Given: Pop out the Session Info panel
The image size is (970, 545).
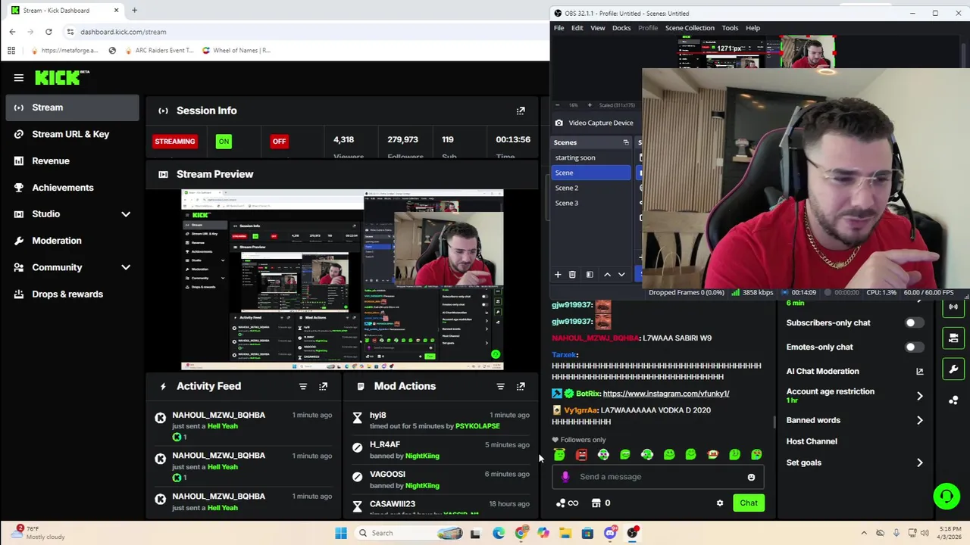Looking at the screenshot, I should coord(521,111).
